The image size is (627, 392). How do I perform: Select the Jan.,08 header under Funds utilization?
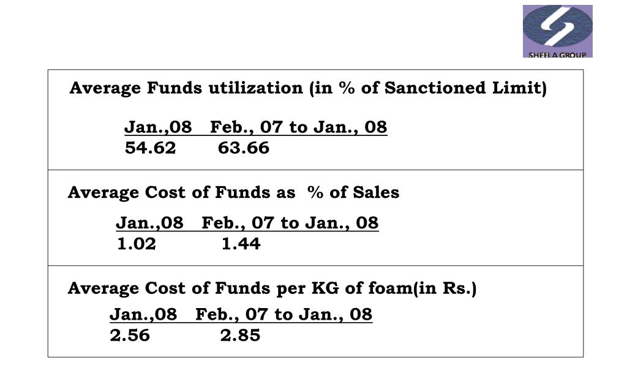pyautogui.click(x=158, y=127)
